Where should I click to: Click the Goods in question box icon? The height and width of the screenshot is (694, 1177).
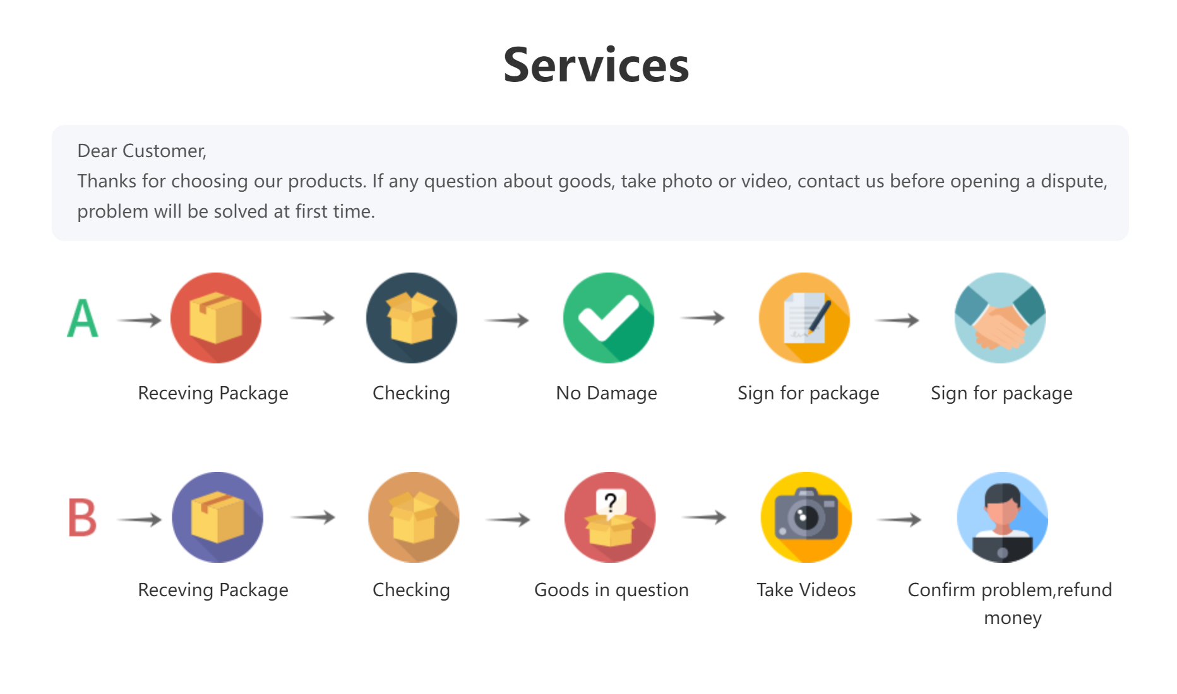coord(610,517)
